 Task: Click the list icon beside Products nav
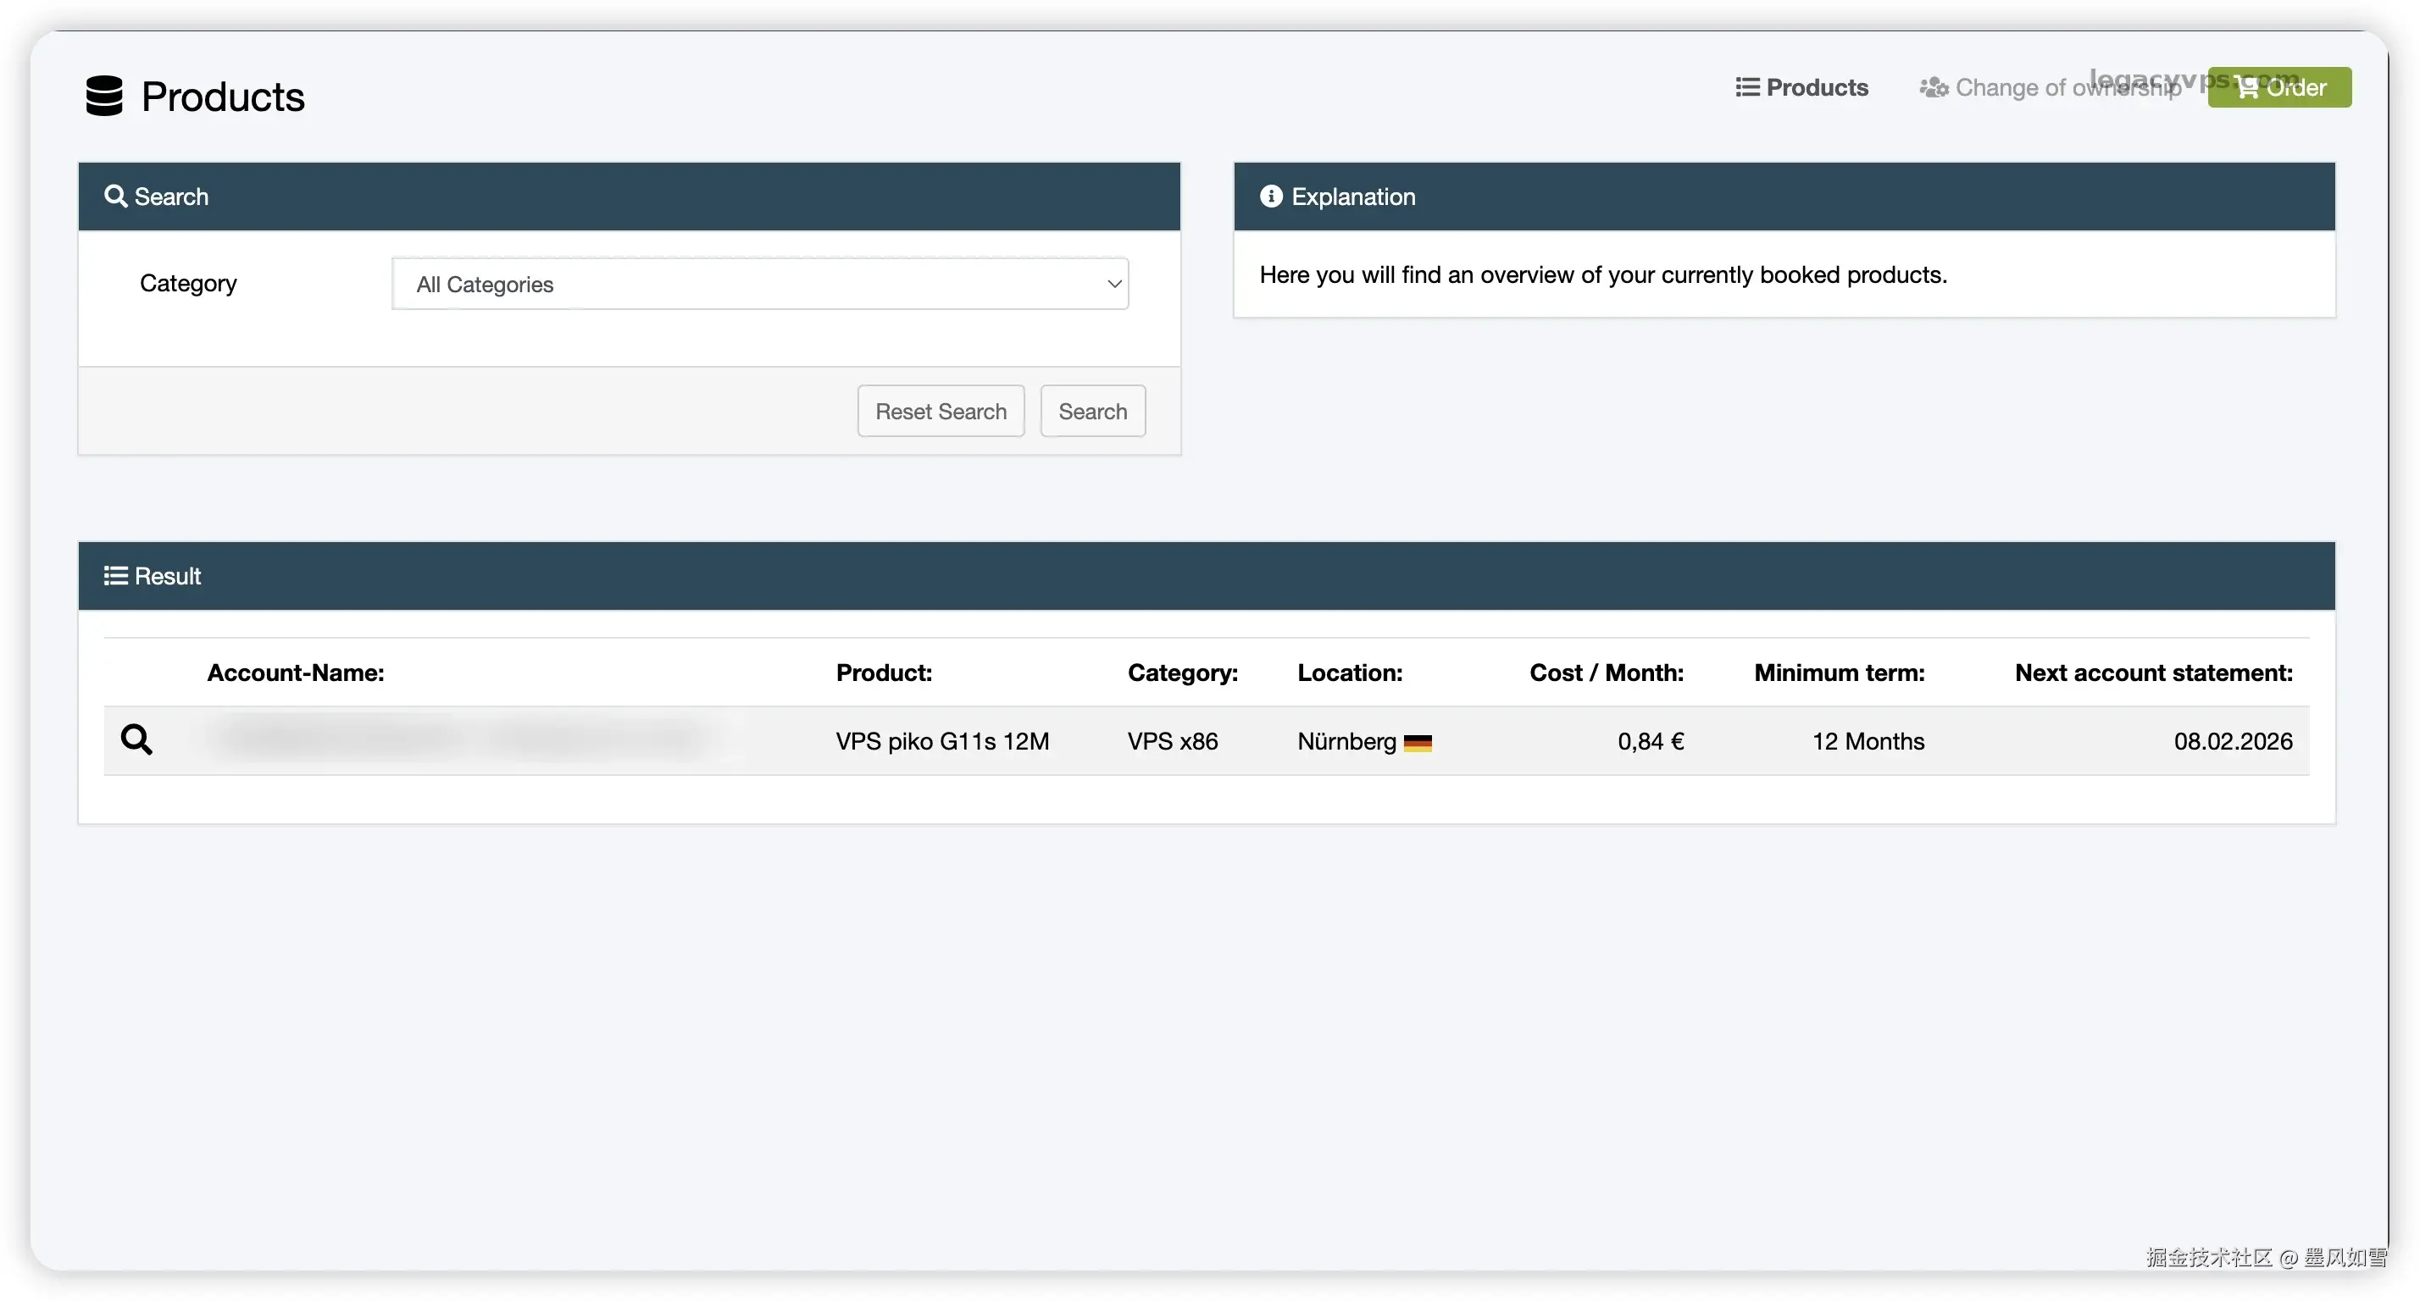(x=1747, y=87)
